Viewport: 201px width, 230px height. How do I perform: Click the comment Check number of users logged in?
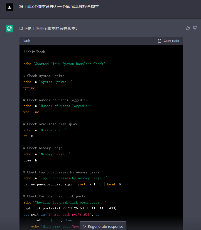(55, 100)
